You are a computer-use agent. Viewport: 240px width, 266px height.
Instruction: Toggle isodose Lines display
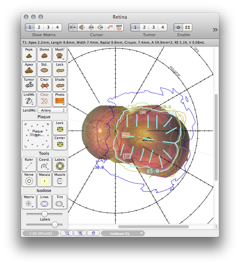[44, 202]
